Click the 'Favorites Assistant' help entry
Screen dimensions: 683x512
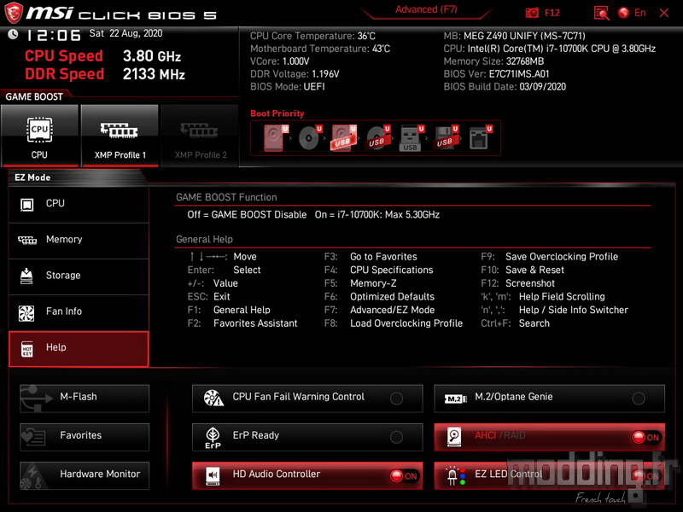255,323
